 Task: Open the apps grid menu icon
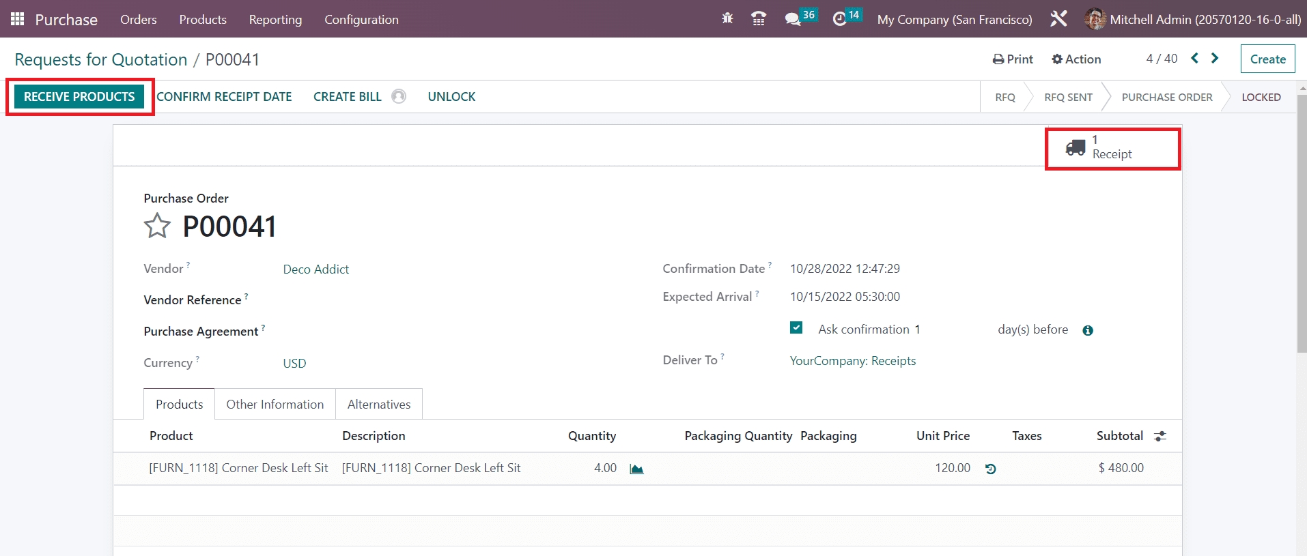pyautogui.click(x=17, y=19)
